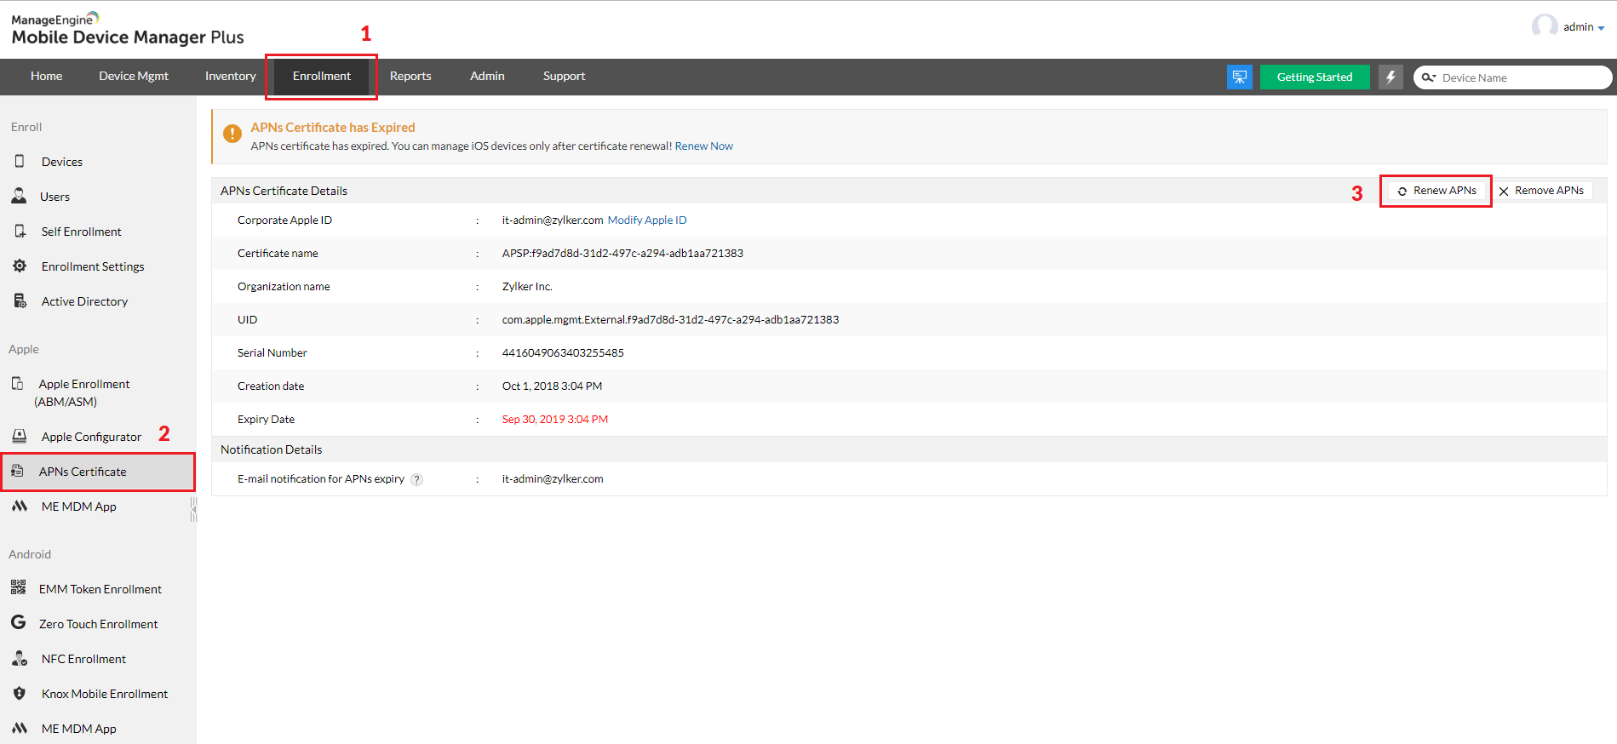This screenshot has width=1617, height=744.
Task: Click the red expiry date Sep 30, 2019
Action: [555, 420]
